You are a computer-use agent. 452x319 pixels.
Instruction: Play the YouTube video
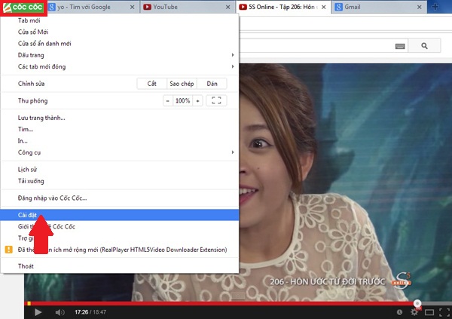[38, 312]
